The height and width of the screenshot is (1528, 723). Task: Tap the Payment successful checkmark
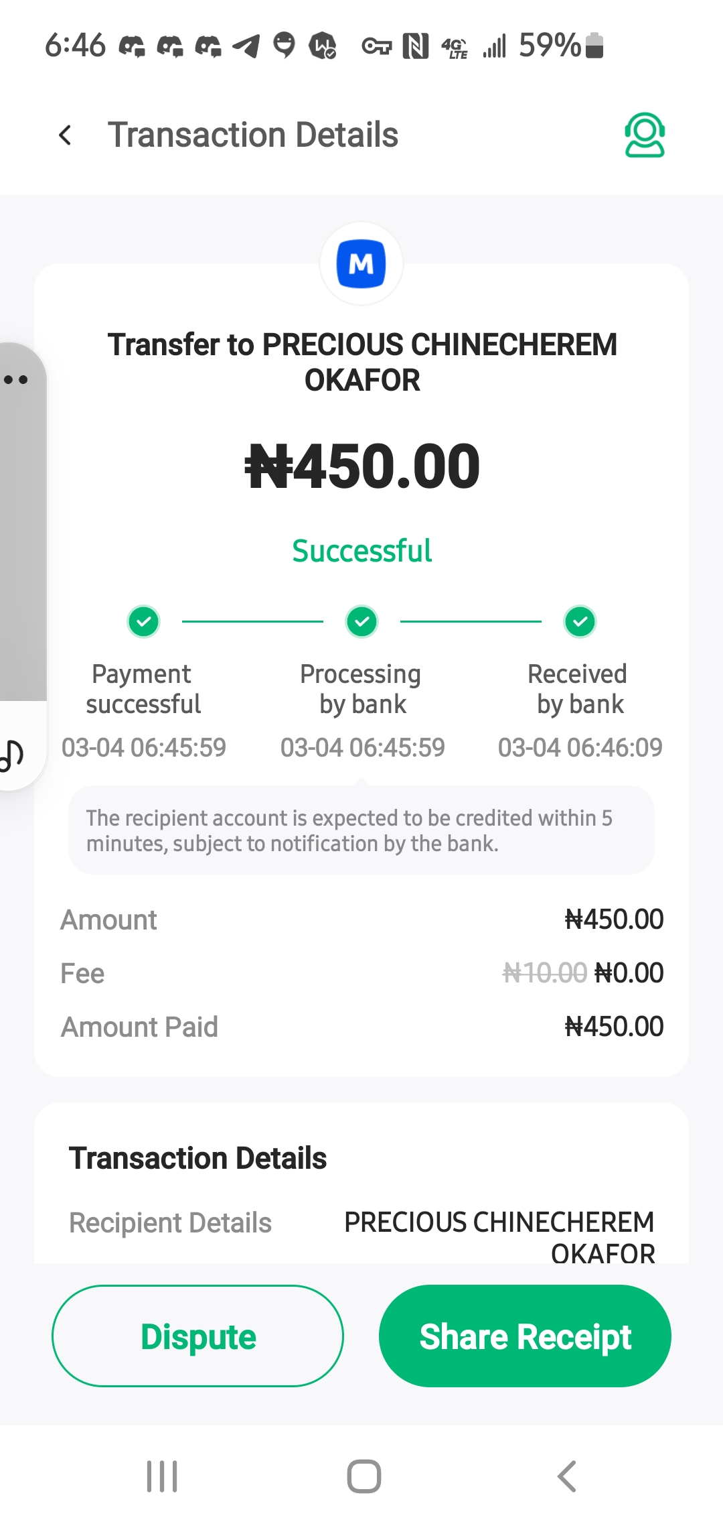pos(144,622)
